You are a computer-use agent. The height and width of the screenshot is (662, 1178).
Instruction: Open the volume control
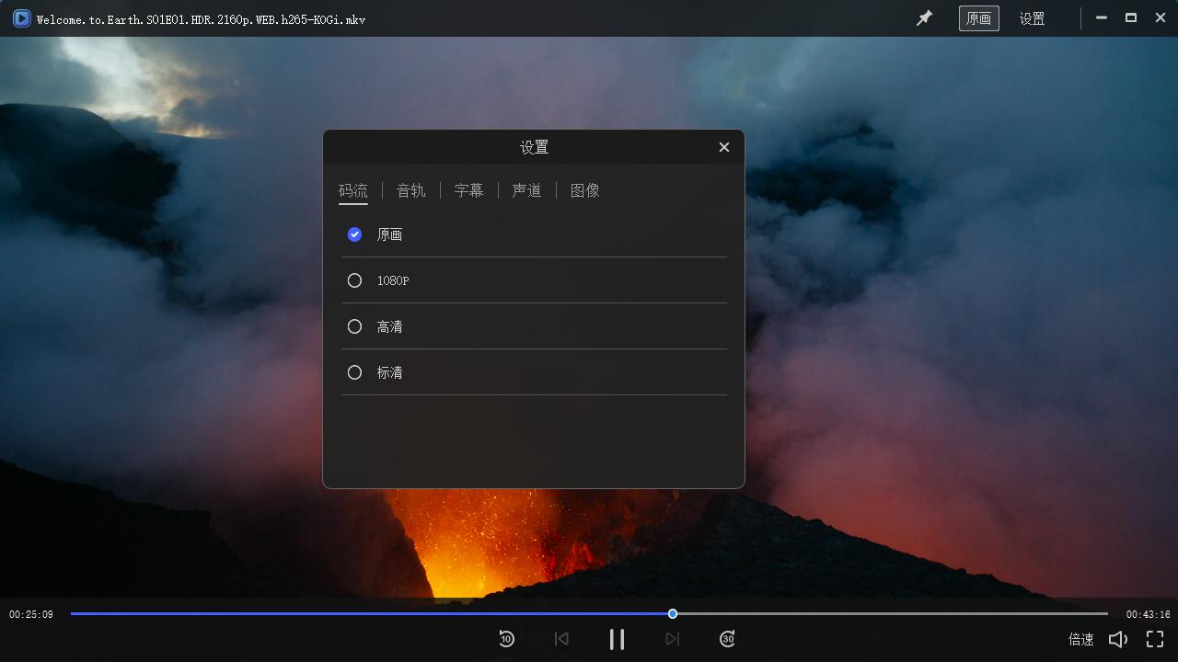1118,638
